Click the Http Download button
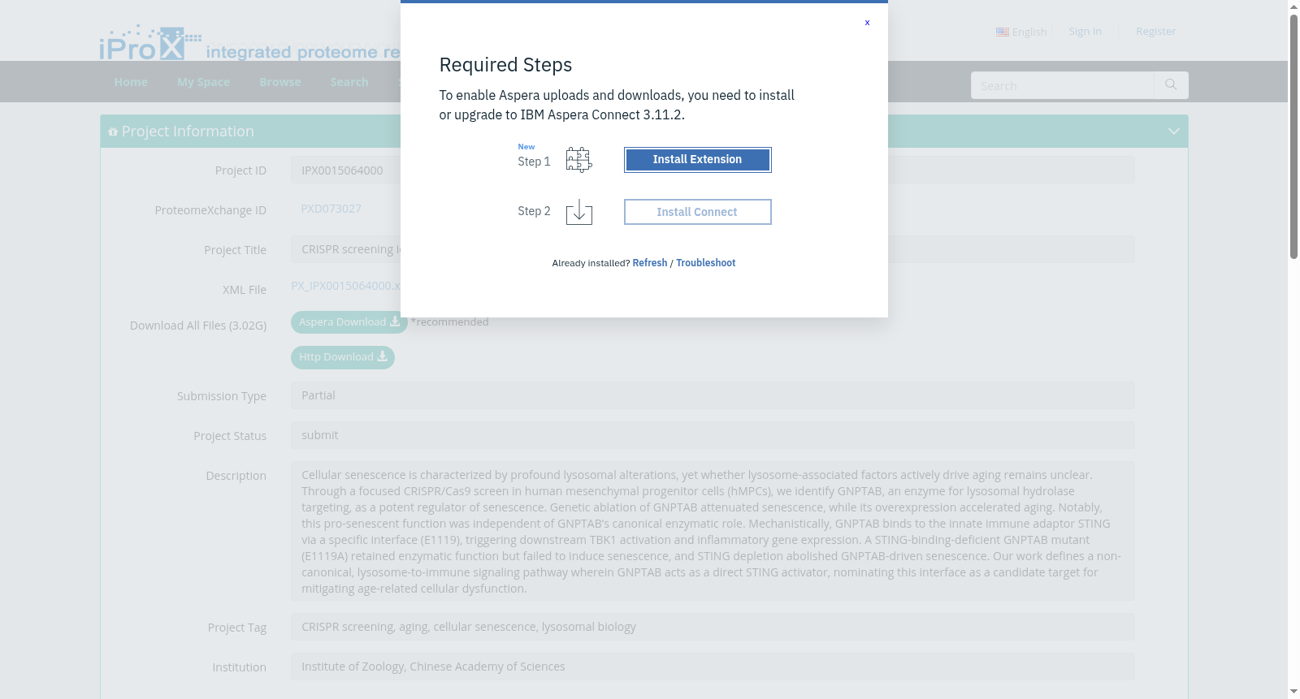Screen dimensions: 1300x699 (x=343, y=357)
